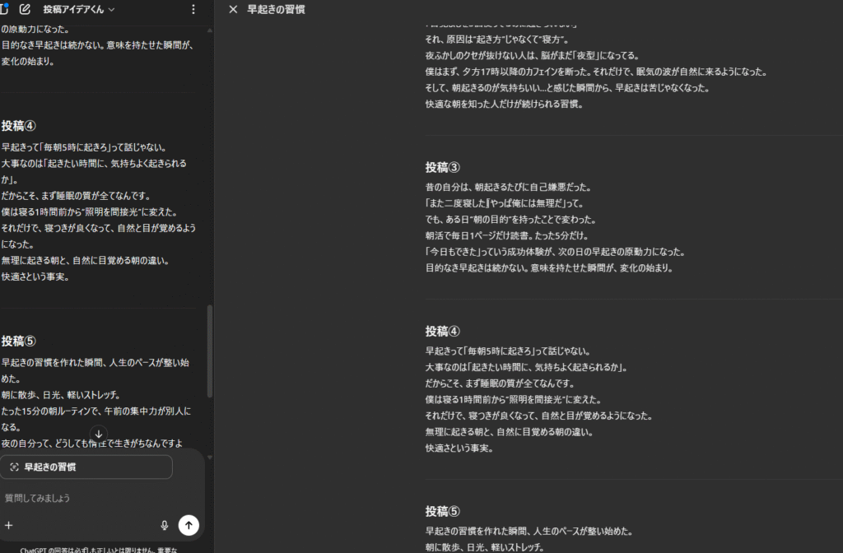The width and height of the screenshot is (843, 553).
Task: Click canvas line 快適さという事実。
Action: point(459,448)
